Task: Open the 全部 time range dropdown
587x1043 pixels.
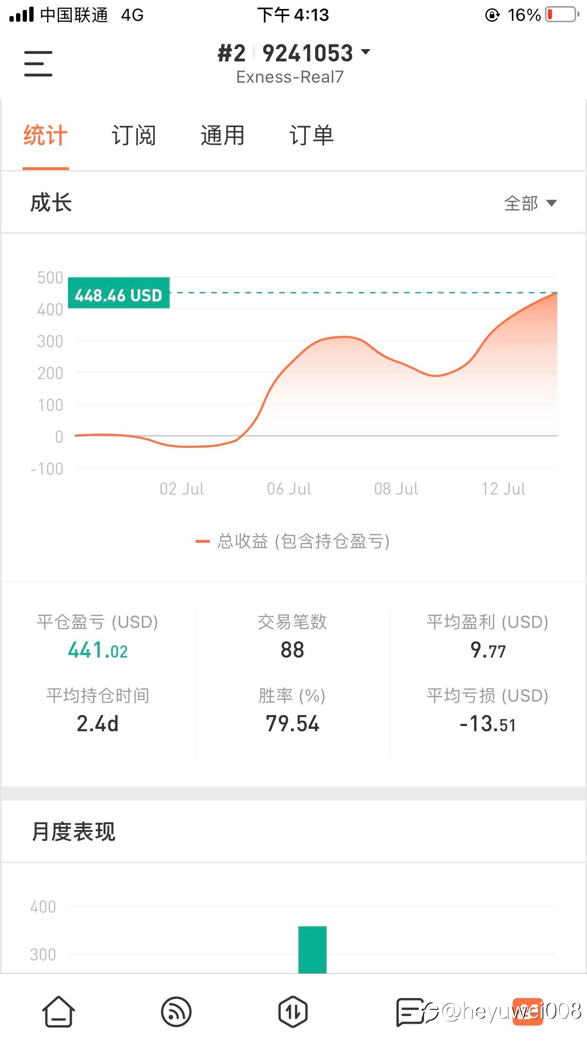Action: pos(530,203)
